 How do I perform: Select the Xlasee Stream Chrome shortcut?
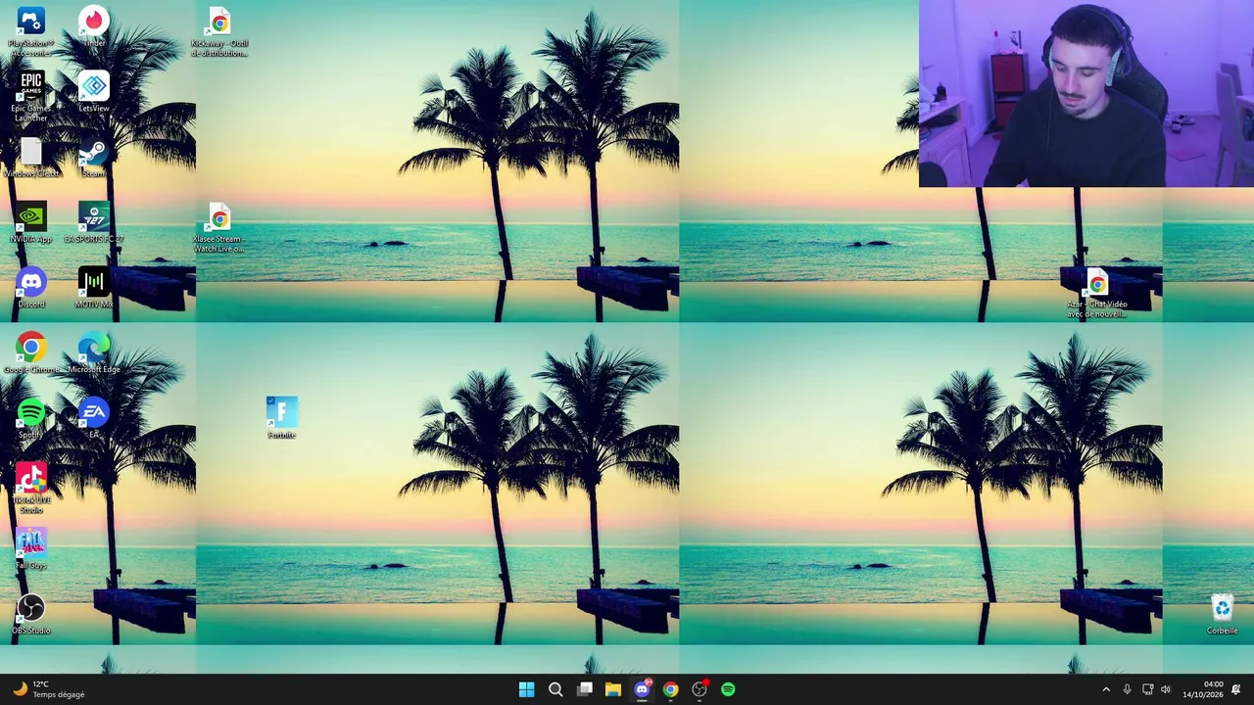tap(219, 227)
